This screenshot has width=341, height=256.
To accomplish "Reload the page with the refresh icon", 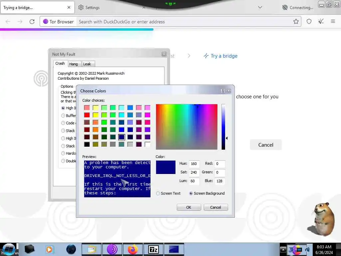I will [x=32, y=22].
